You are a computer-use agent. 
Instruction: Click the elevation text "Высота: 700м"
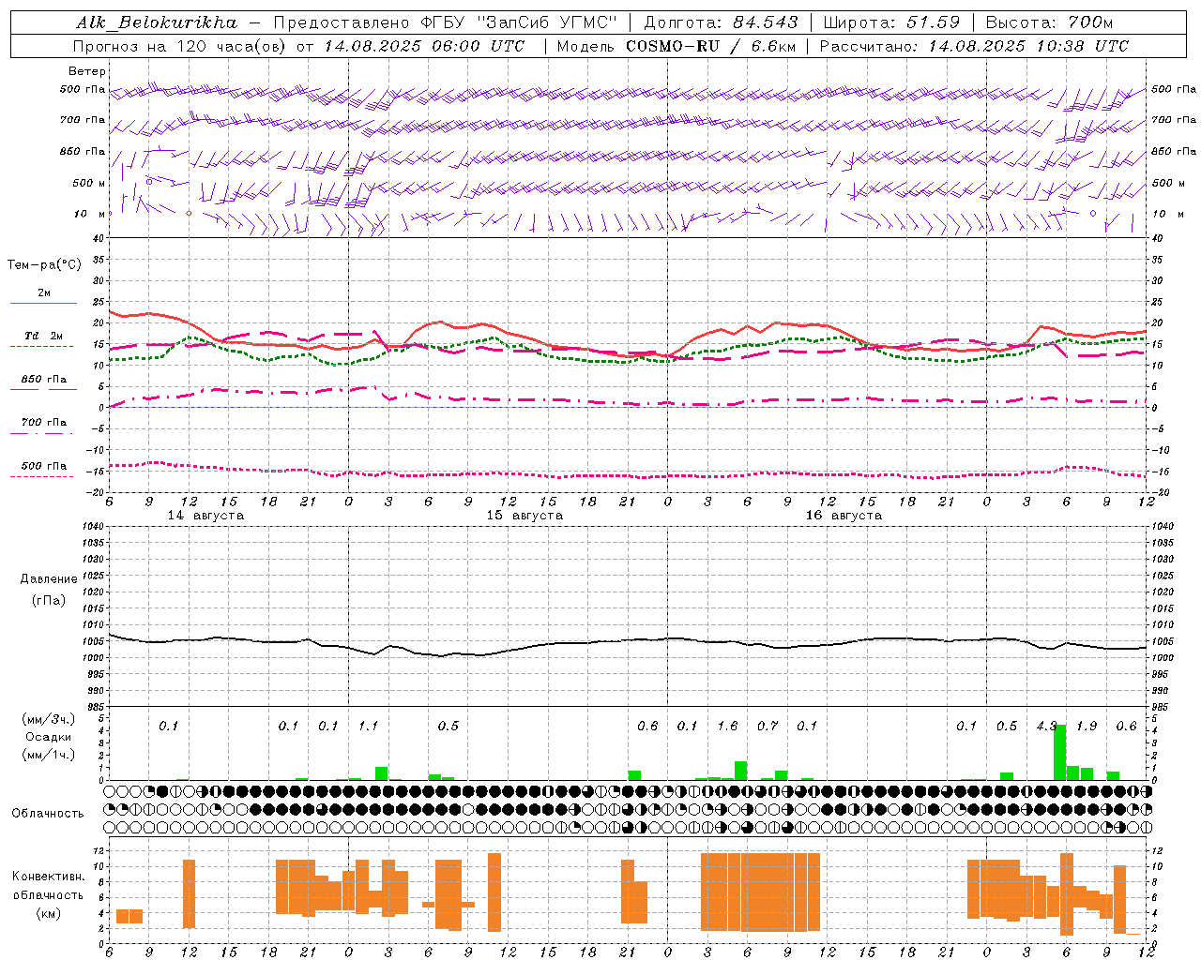1049,22
